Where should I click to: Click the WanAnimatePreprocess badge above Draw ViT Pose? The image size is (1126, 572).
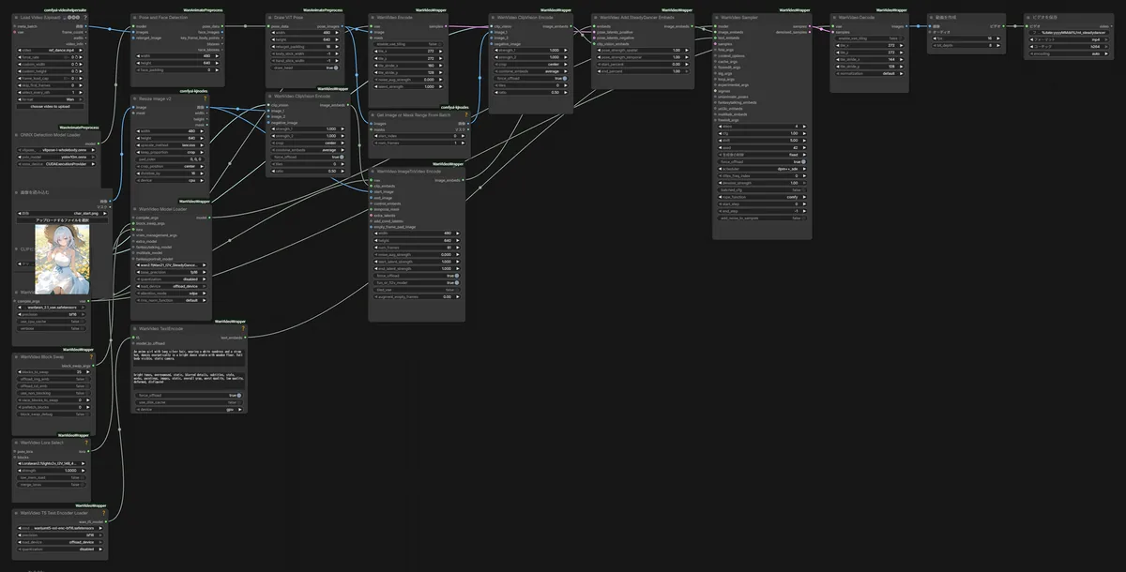pyautogui.click(x=321, y=9)
